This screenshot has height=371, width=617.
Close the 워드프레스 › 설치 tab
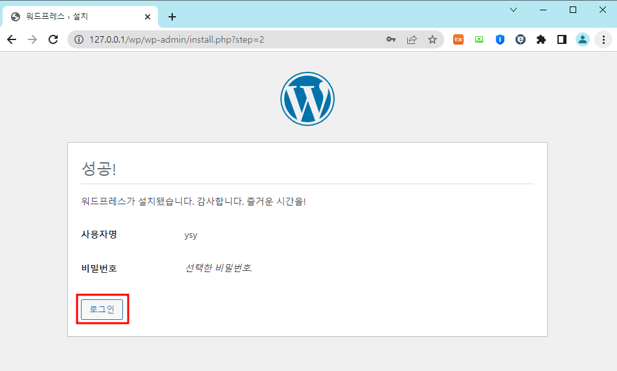pyautogui.click(x=148, y=17)
